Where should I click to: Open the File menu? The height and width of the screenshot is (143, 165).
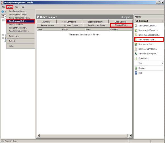3,7
